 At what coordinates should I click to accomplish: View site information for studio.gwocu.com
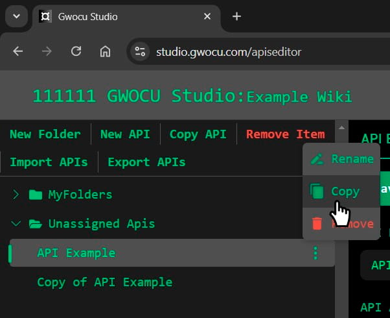click(140, 51)
